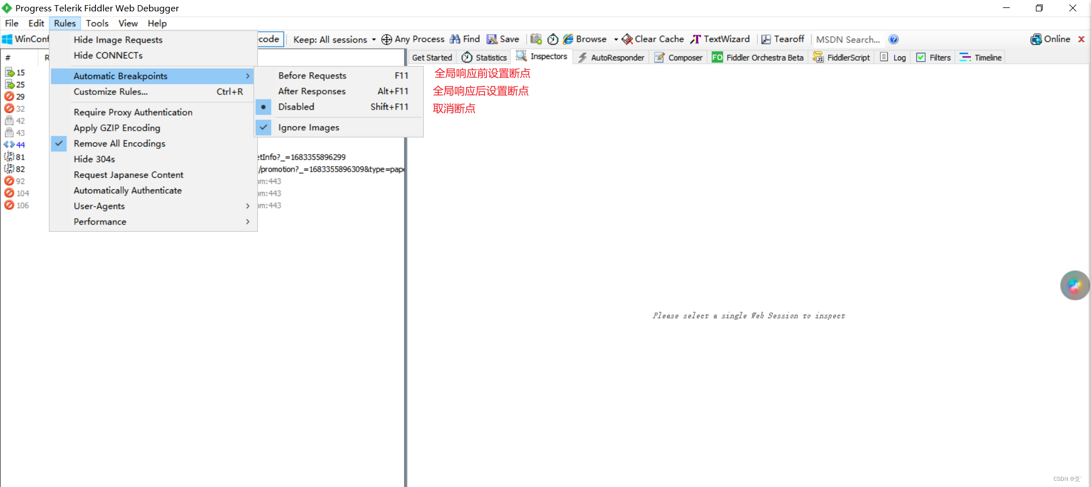
Task: Click the TextWizard icon
Action: (696, 39)
